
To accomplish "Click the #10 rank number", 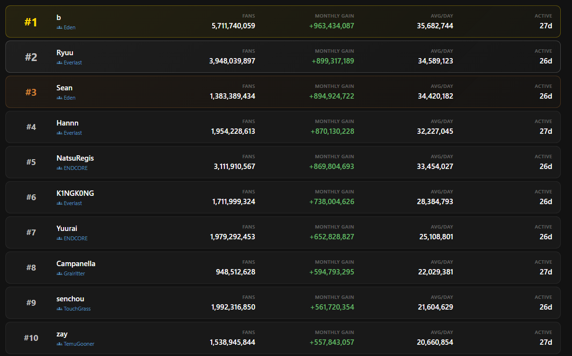I will (x=31, y=338).
